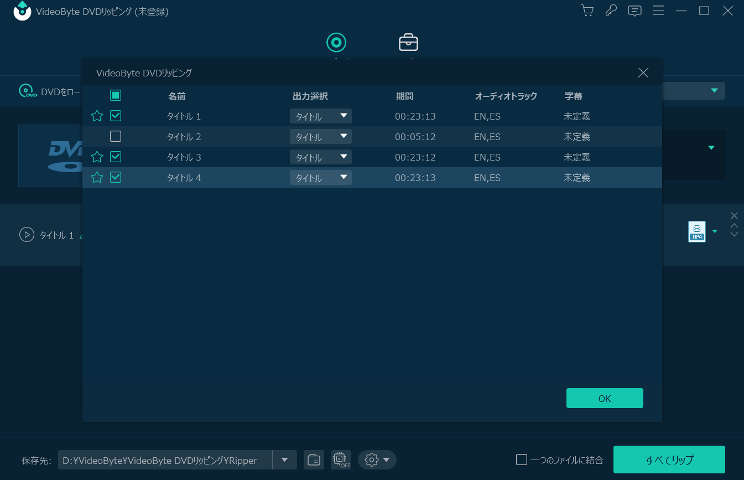Check the タイトル 2 checkbox
This screenshot has height=480, width=744.
point(116,136)
